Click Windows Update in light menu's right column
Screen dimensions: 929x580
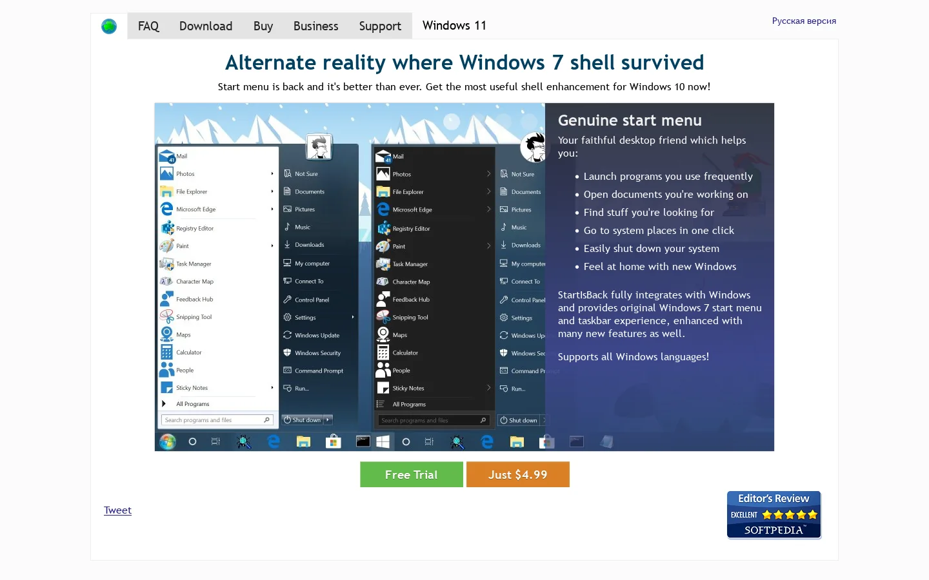pyautogui.click(x=312, y=335)
